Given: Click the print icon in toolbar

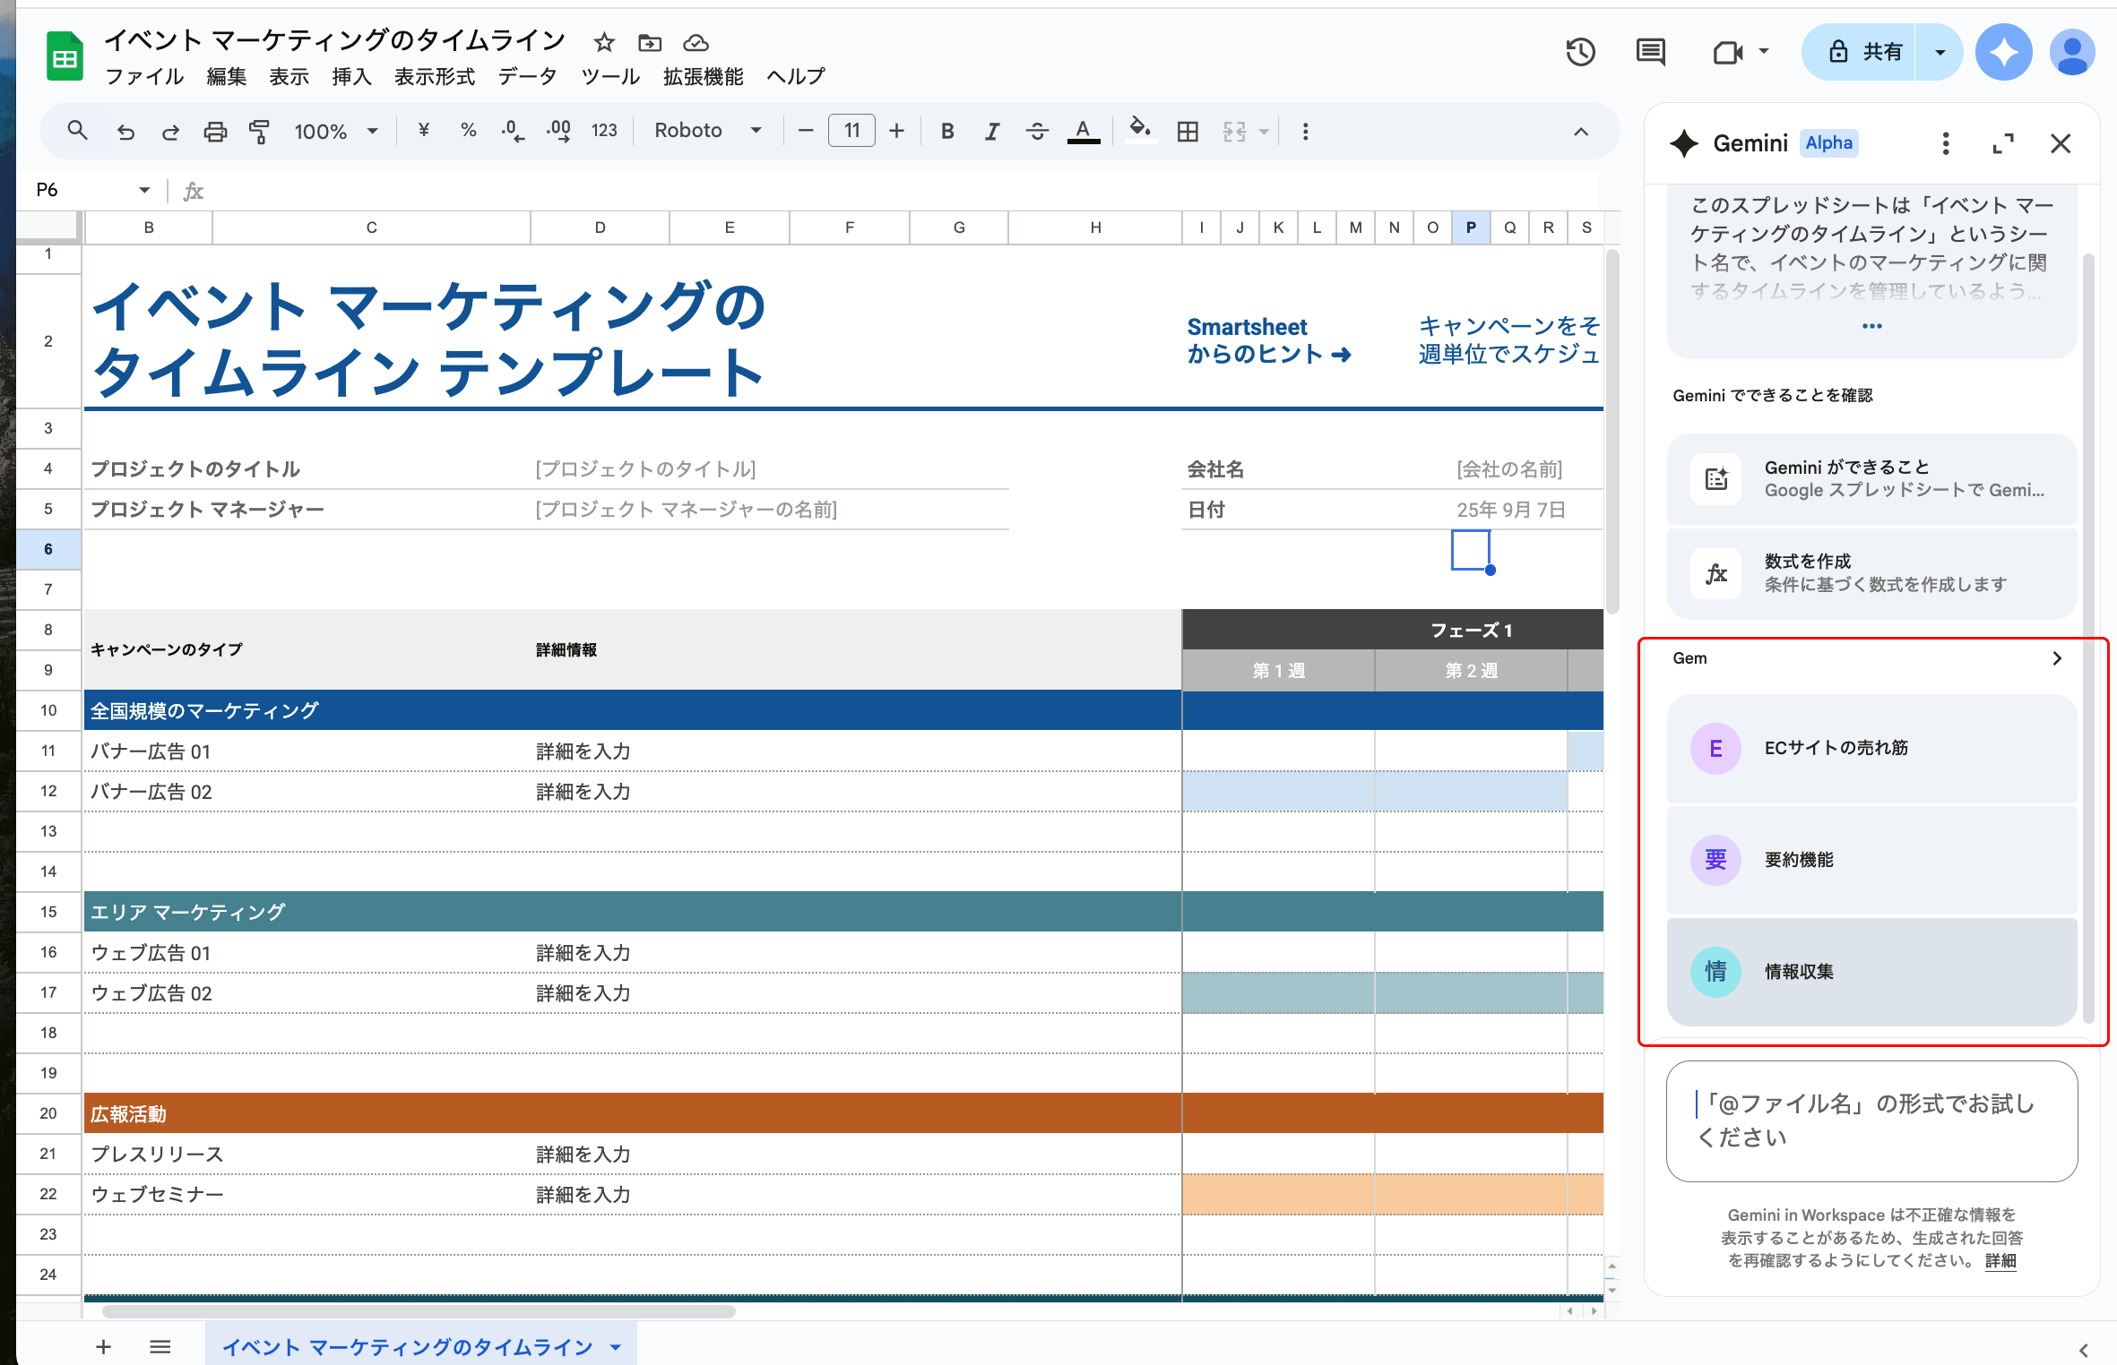Looking at the screenshot, I should coord(215,132).
